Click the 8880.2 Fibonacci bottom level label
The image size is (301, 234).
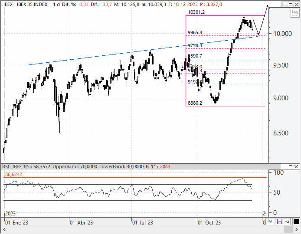(195, 103)
